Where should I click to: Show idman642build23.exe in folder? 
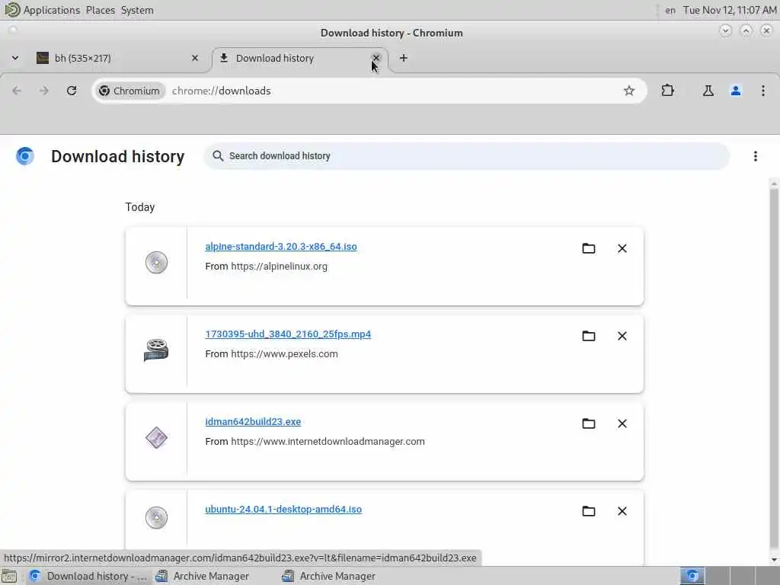click(588, 424)
